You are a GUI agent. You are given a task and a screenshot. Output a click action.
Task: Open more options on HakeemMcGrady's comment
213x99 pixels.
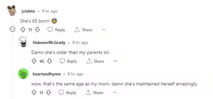[115, 61]
